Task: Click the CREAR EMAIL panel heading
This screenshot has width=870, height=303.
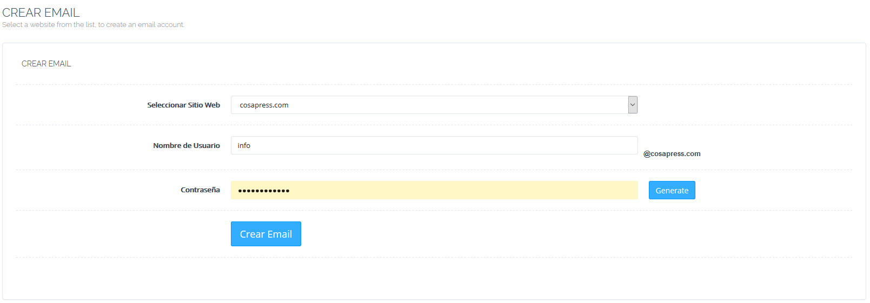Action: pyautogui.click(x=47, y=64)
